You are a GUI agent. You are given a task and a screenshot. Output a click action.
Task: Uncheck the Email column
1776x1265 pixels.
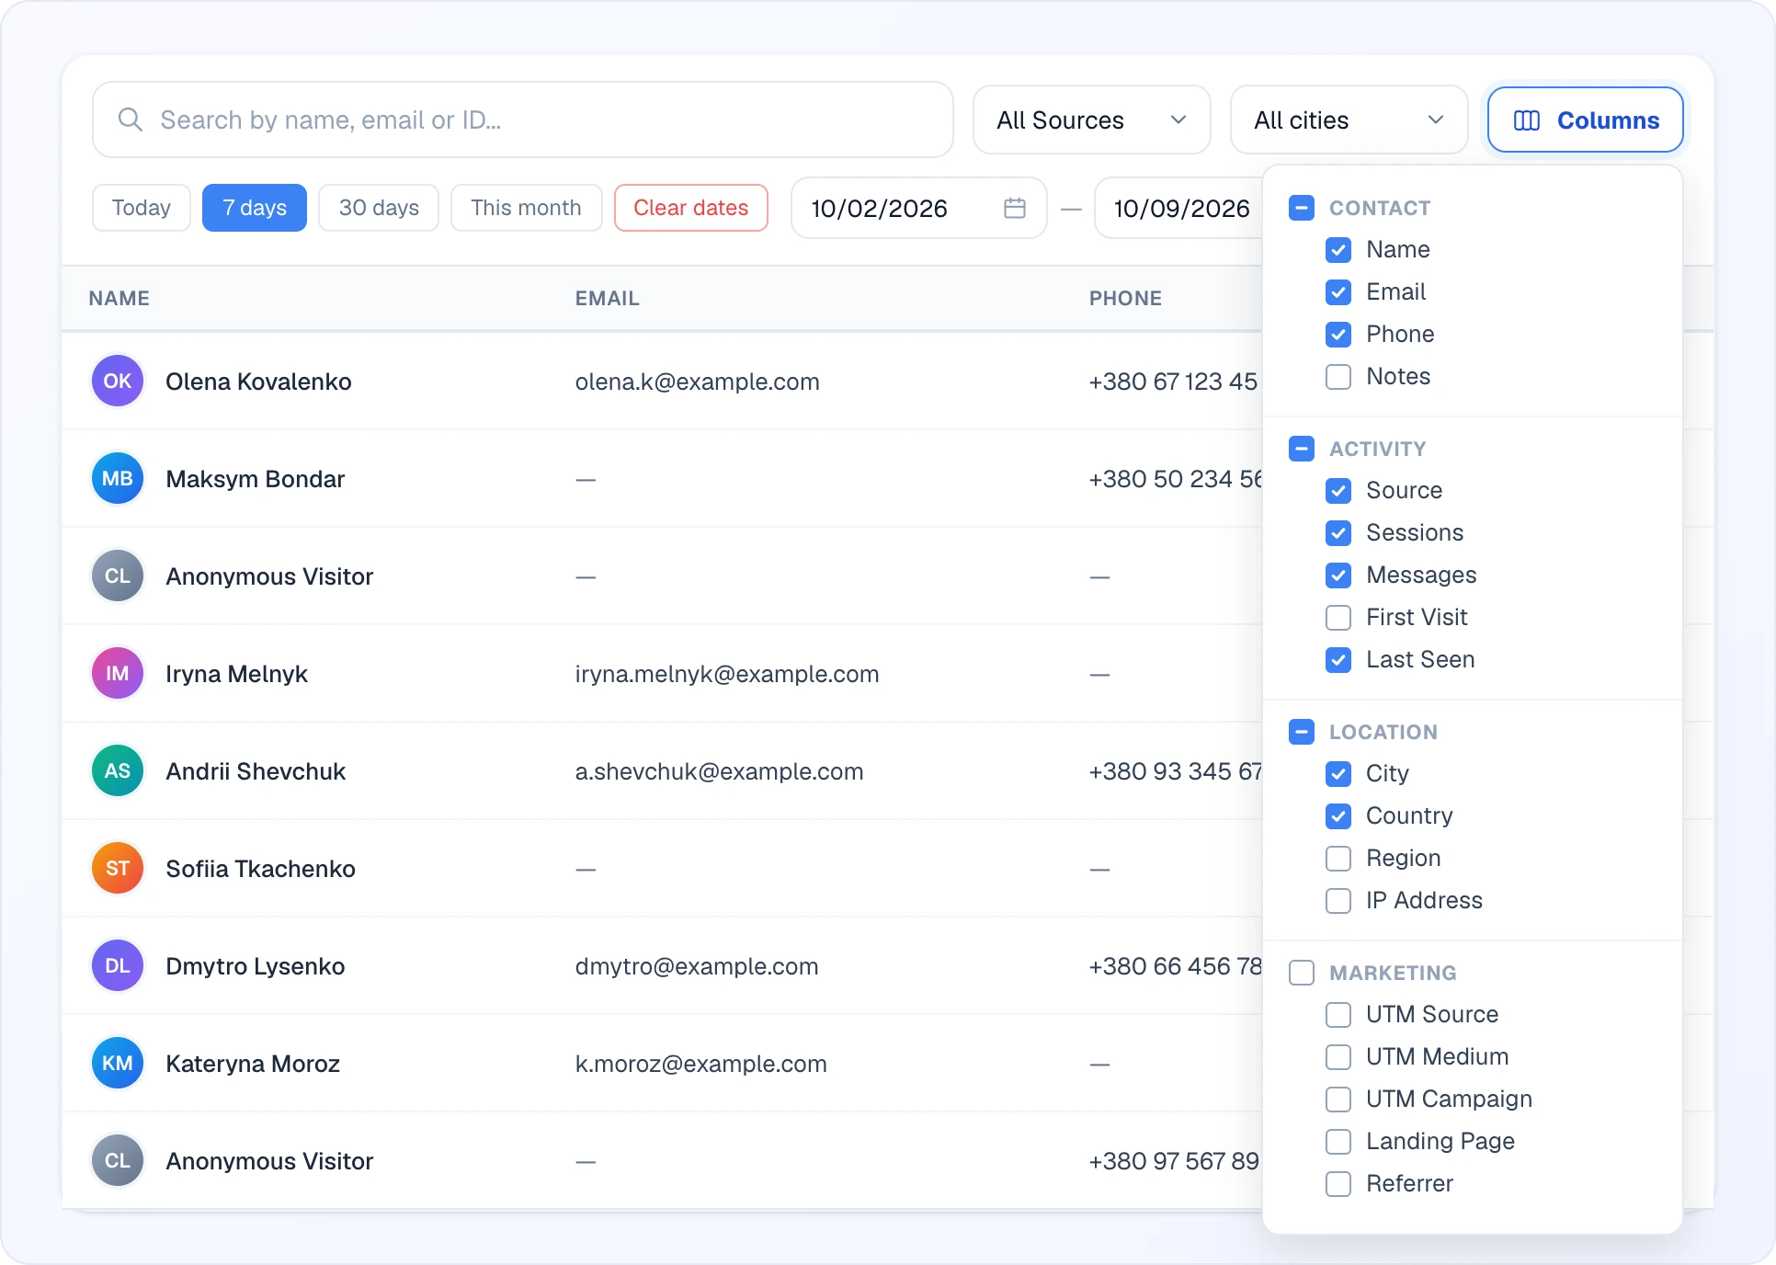1338,292
